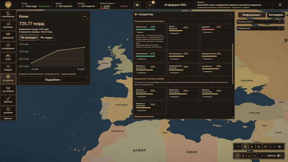Image resolution: width=288 pixels, height=162 pixels.
Task: Expand О показателе under Буржуазия
Action: coord(208,32)
